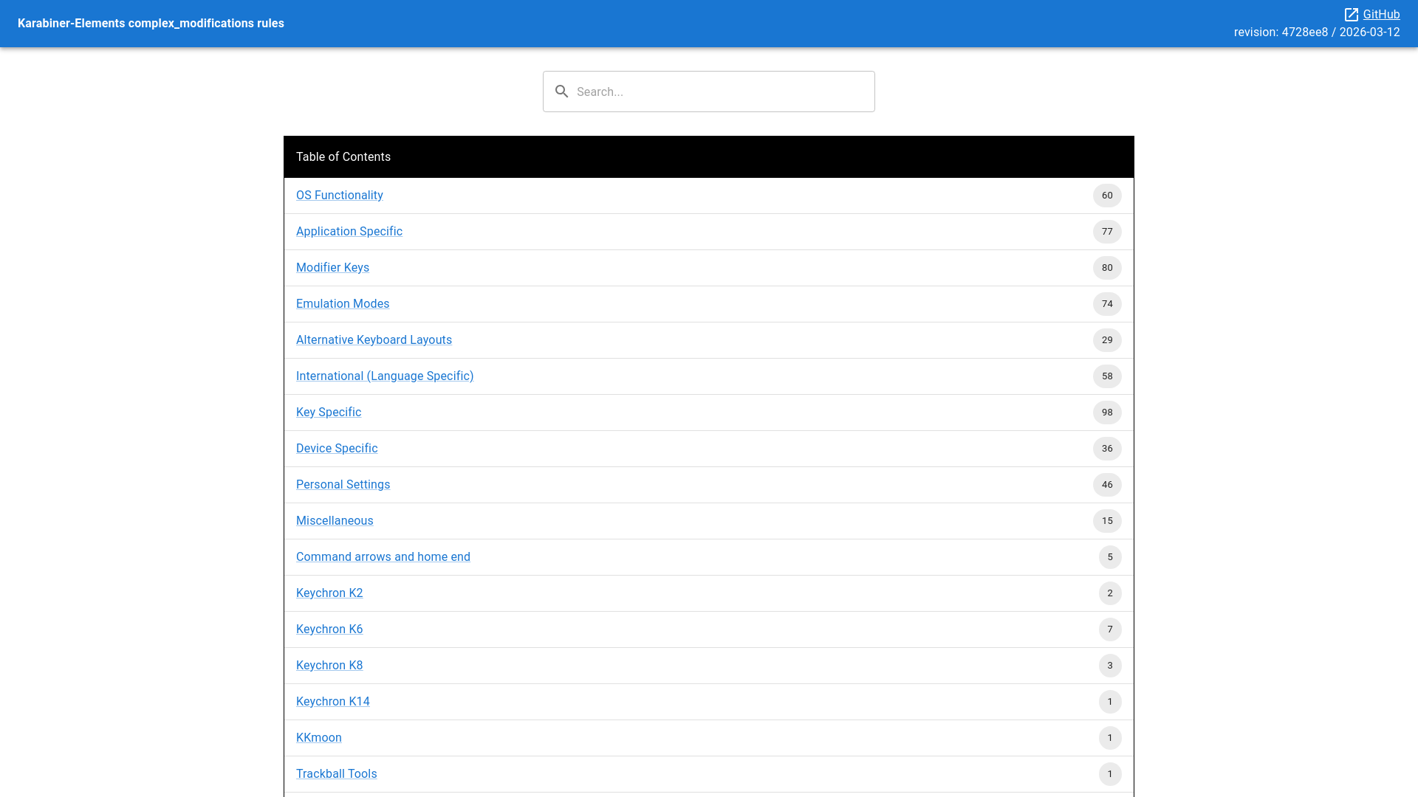Go to Application Specific category
The width and height of the screenshot is (1418, 797).
(349, 232)
